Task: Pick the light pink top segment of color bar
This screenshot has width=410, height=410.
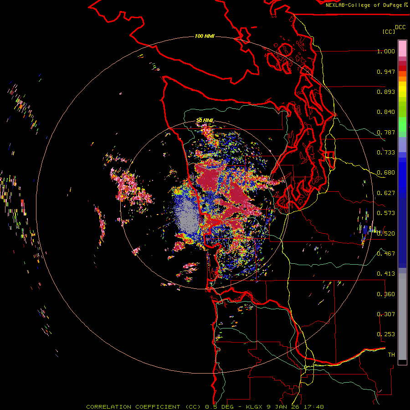Action: coord(402,48)
